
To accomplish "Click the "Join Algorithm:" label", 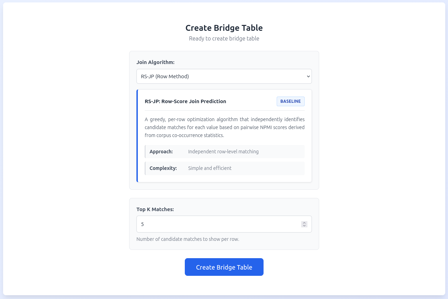I will pos(155,62).
